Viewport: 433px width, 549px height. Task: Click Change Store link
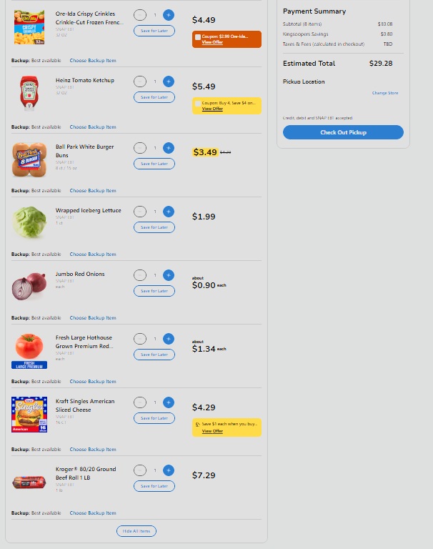tap(385, 93)
